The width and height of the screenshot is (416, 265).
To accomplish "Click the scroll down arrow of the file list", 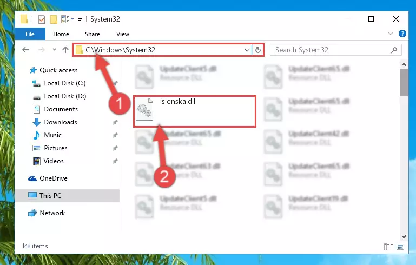I will pyautogui.click(x=404, y=237).
